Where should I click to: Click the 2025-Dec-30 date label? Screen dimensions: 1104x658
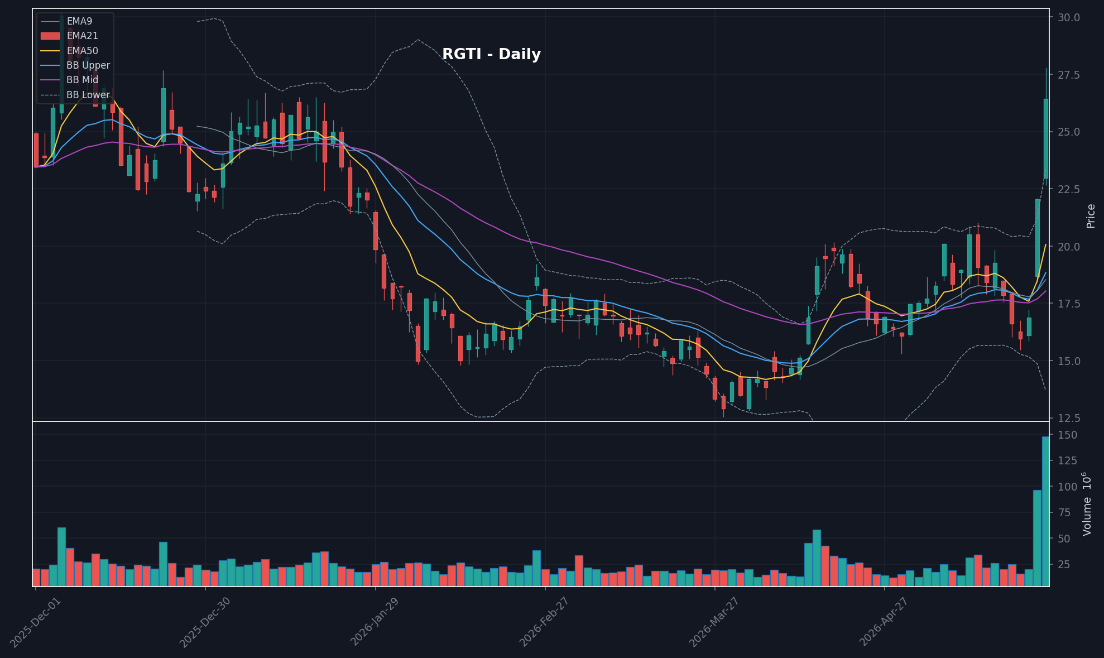[205, 622]
